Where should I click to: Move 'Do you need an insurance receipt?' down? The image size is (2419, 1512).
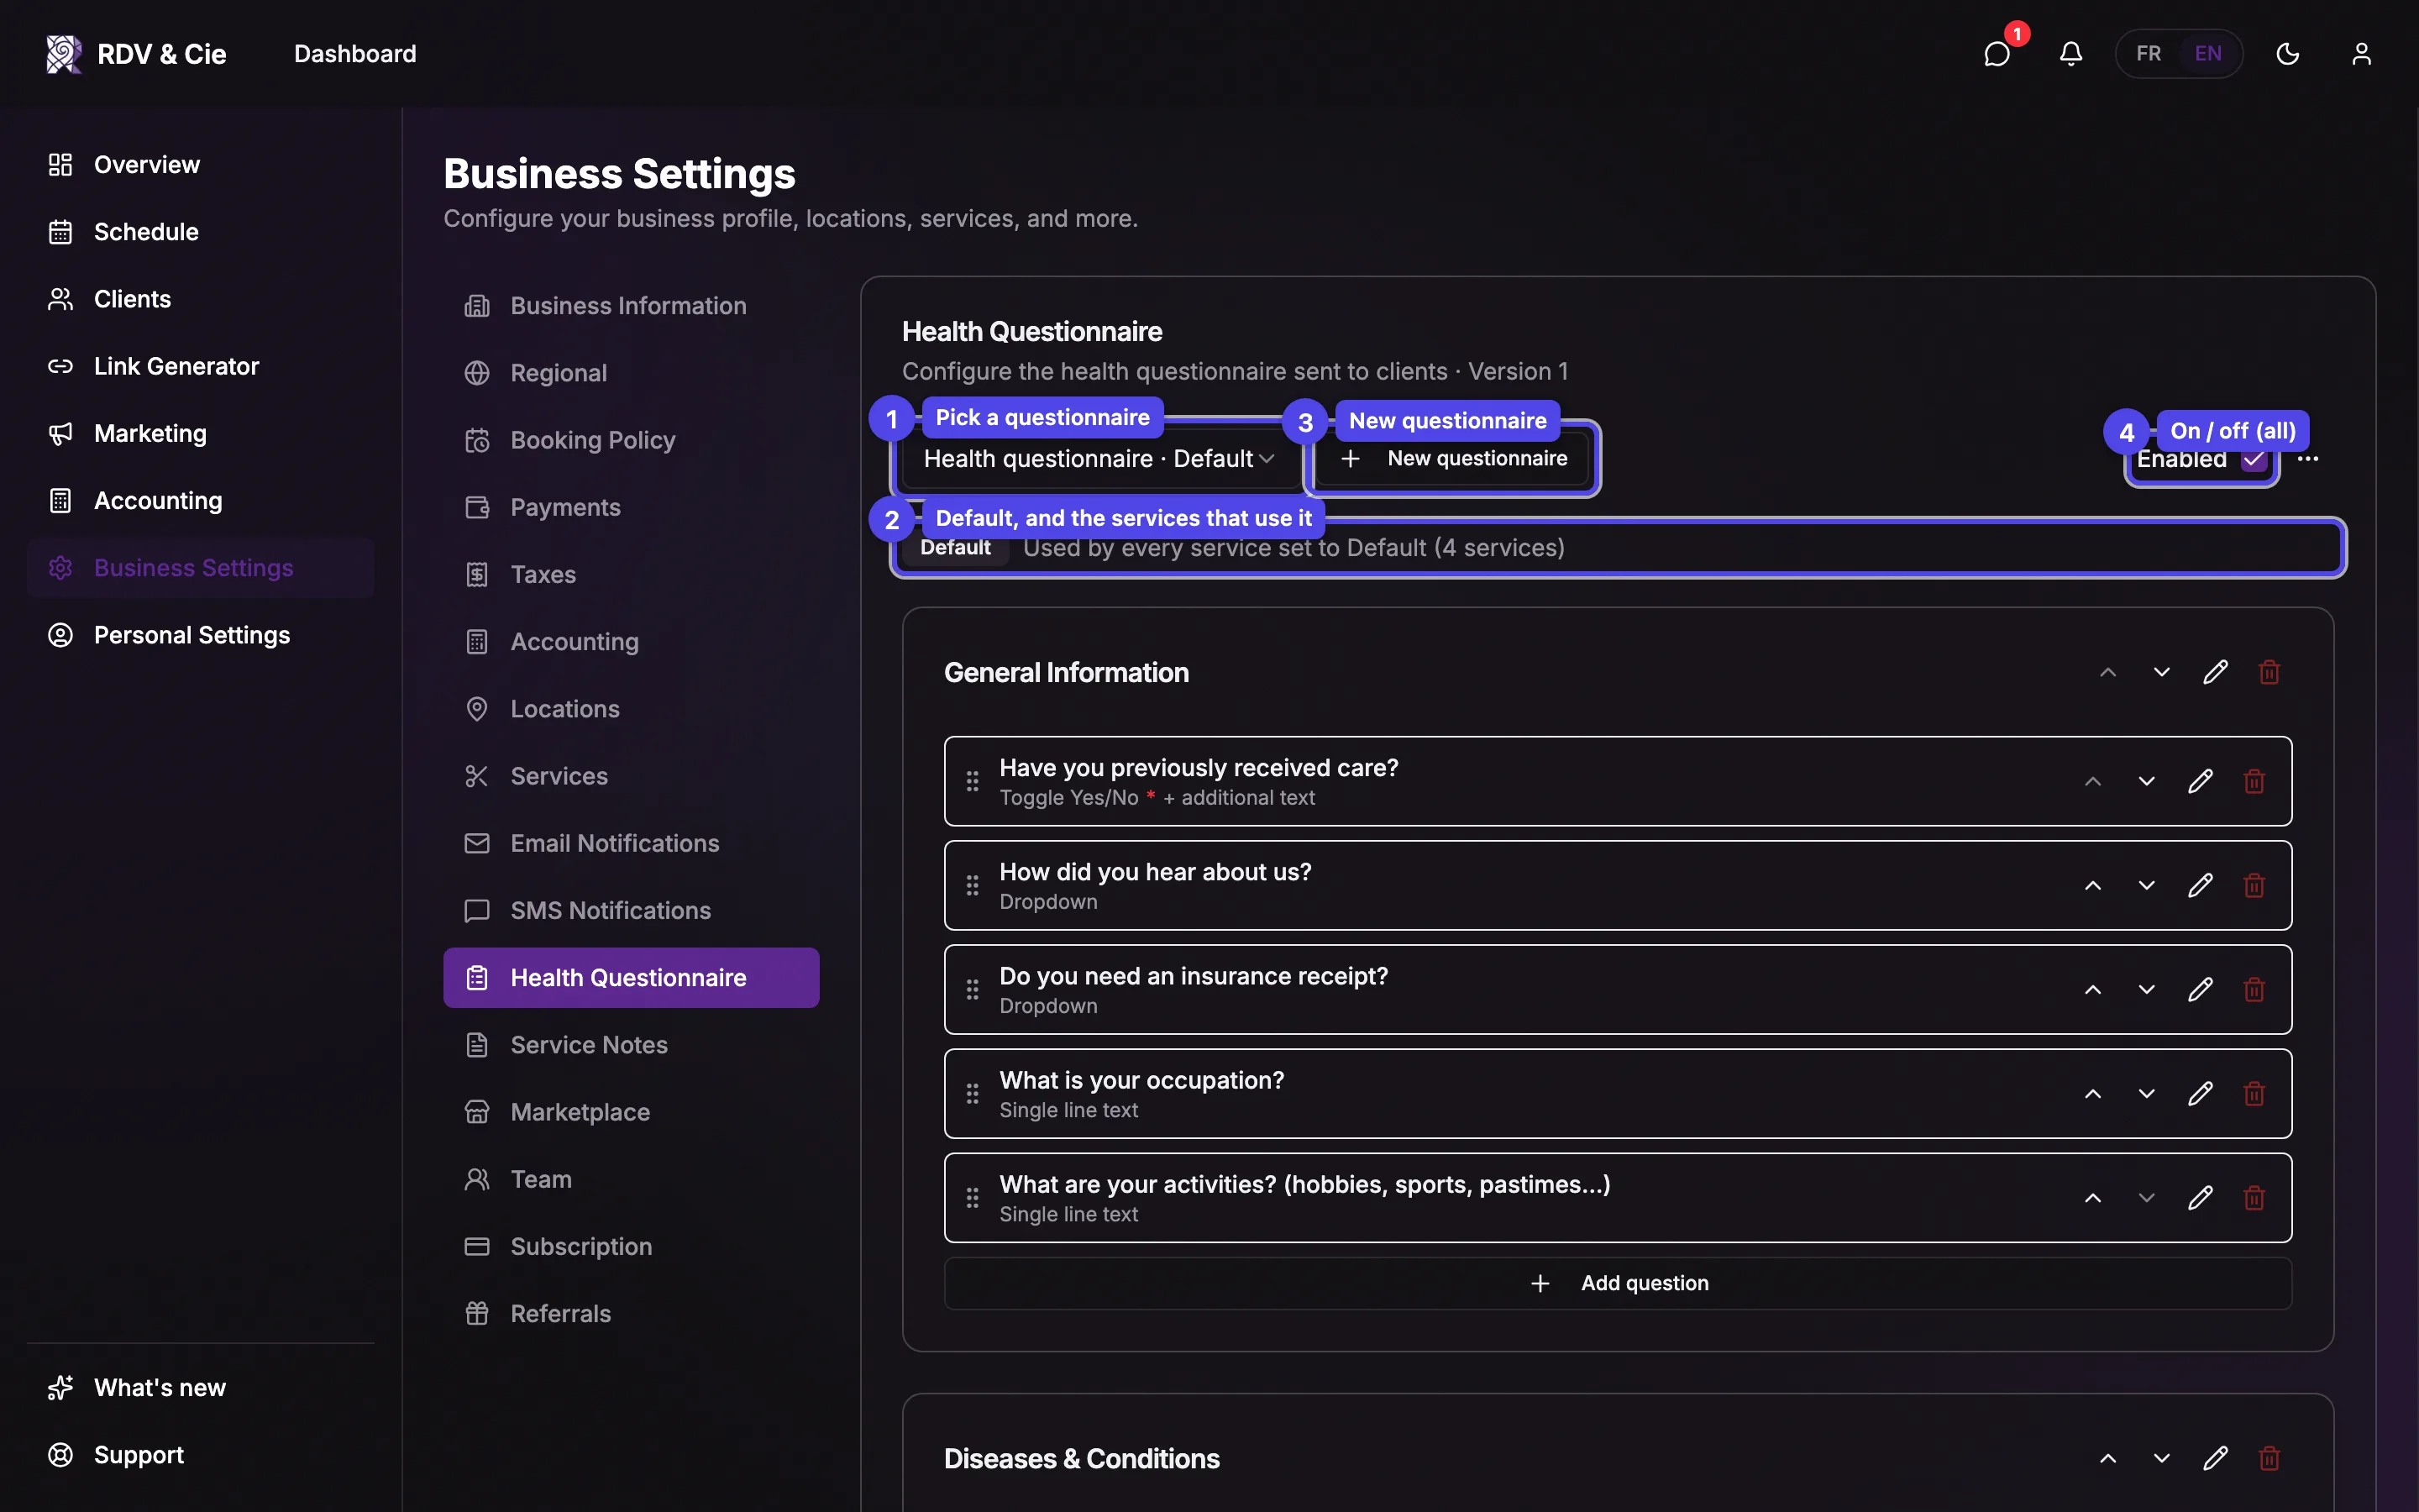pyautogui.click(x=2146, y=989)
